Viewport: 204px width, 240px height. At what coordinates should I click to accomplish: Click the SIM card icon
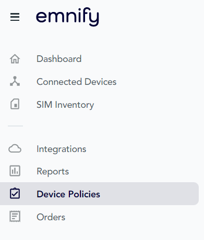point(15,104)
